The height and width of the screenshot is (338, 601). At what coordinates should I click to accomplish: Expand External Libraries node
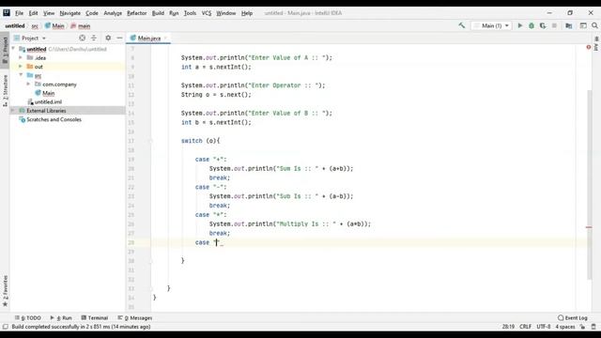pos(13,111)
